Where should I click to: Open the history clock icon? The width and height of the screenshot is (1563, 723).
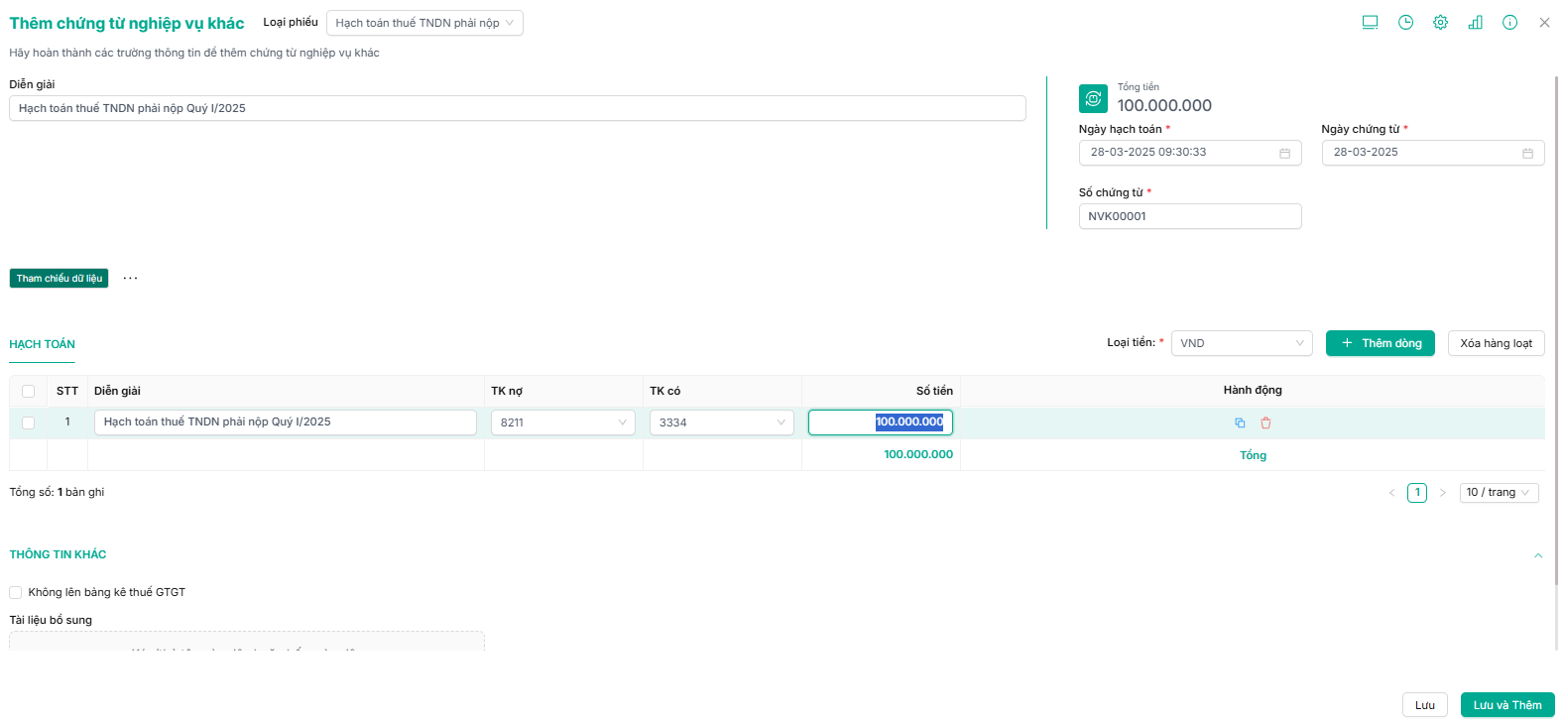click(x=1405, y=23)
